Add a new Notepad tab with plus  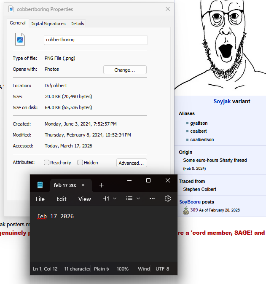pyautogui.click(x=101, y=185)
